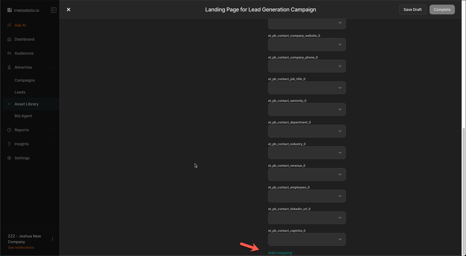Click the Insights lightbulb icon
The image size is (466, 256).
[x=9, y=144]
